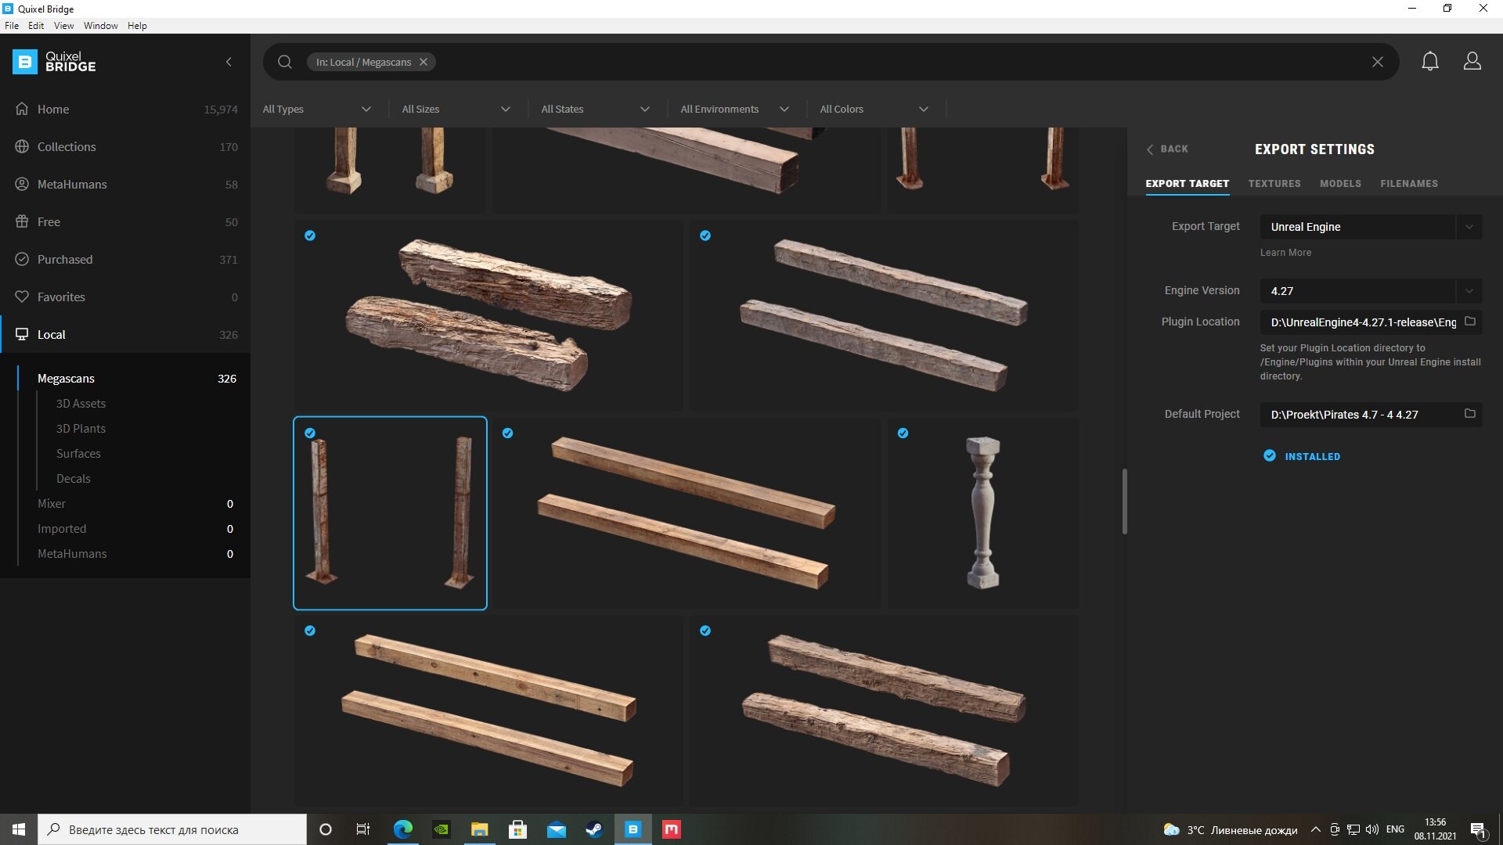Collapse the sidebar with the arrow icon

pos(229,62)
